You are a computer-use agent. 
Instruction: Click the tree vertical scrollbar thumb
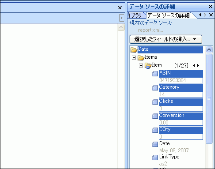click(209, 98)
